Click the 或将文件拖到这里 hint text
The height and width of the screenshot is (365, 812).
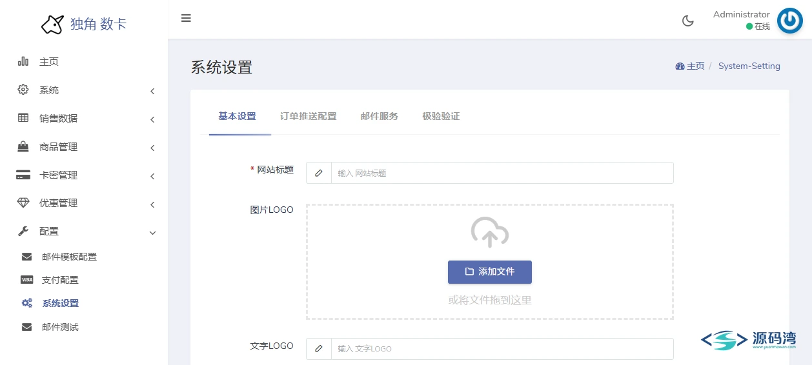click(x=490, y=300)
